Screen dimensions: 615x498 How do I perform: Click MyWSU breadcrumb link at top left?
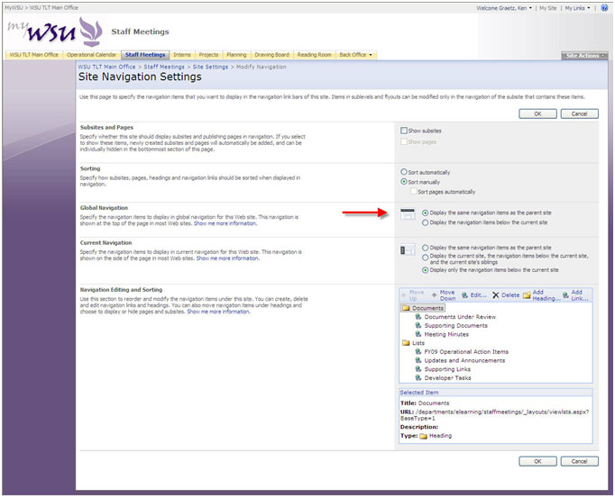click(x=14, y=7)
